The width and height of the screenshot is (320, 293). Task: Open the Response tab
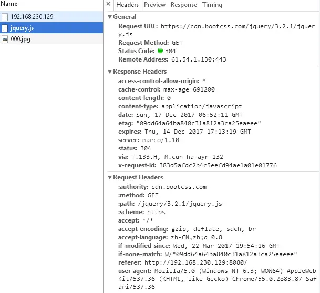coord(184,5)
